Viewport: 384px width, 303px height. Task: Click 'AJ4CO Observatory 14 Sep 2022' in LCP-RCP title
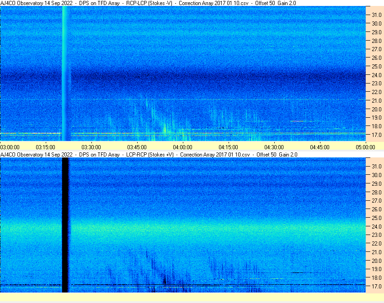click(x=37, y=155)
